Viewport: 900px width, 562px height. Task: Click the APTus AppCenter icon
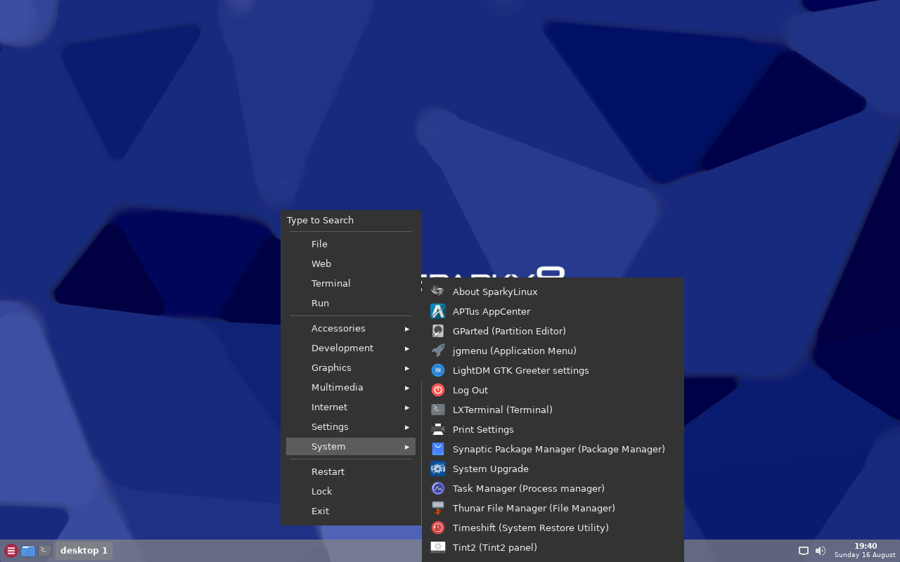[438, 311]
